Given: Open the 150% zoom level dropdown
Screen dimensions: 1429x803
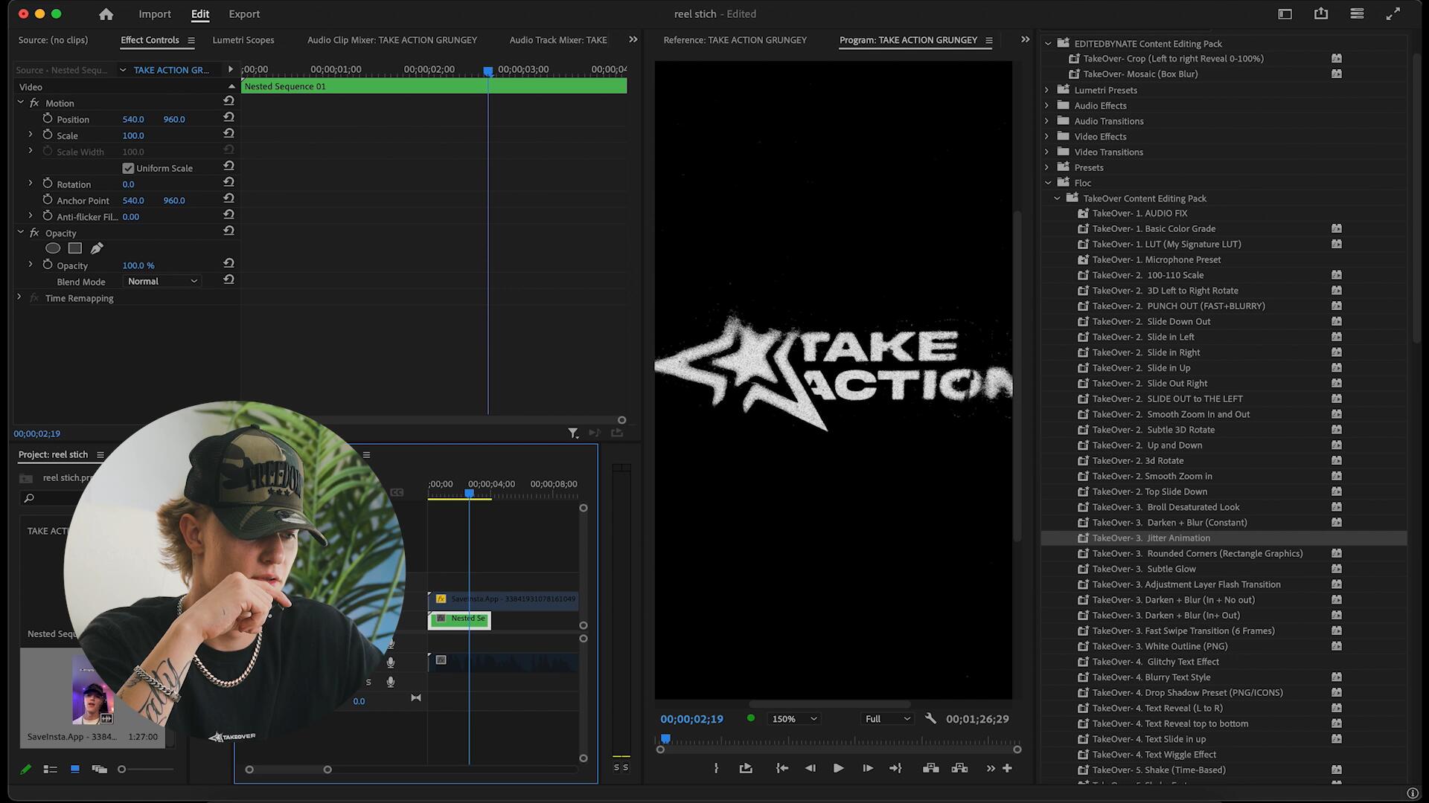Looking at the screenshot, I should pyautogui.click(x=793, y=719).
